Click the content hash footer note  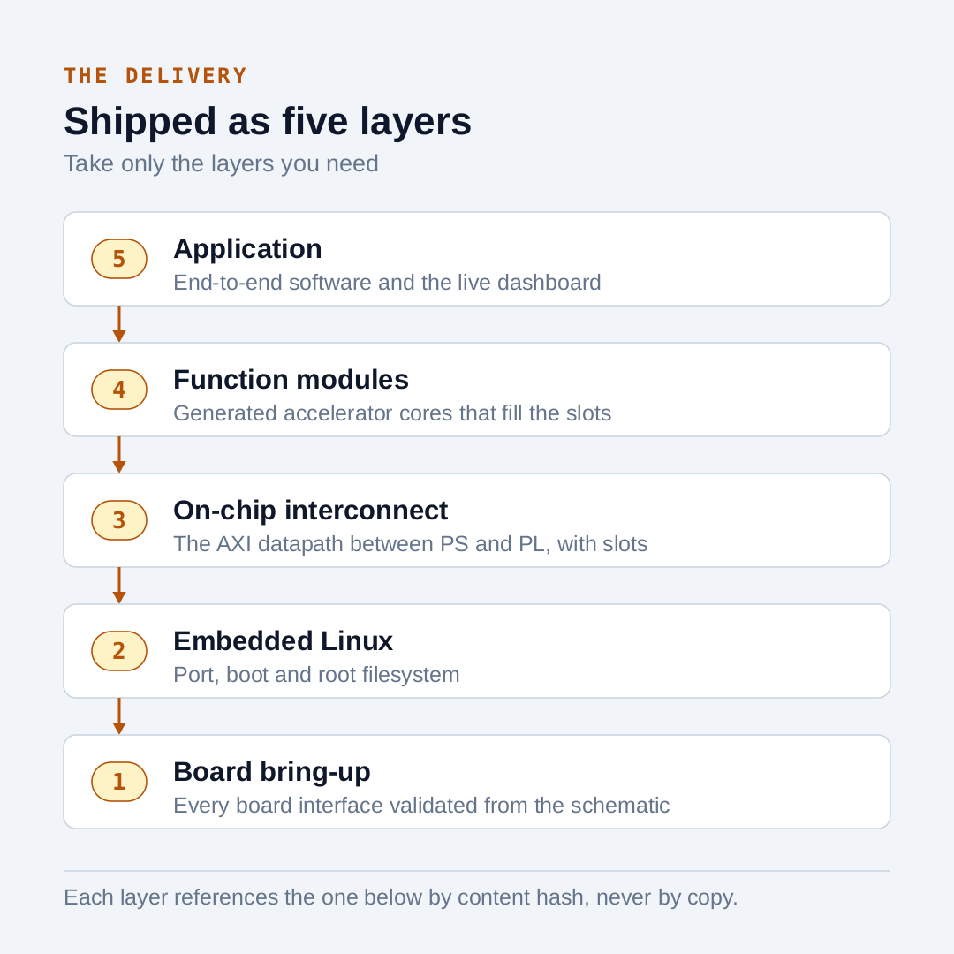pos(401,898)
